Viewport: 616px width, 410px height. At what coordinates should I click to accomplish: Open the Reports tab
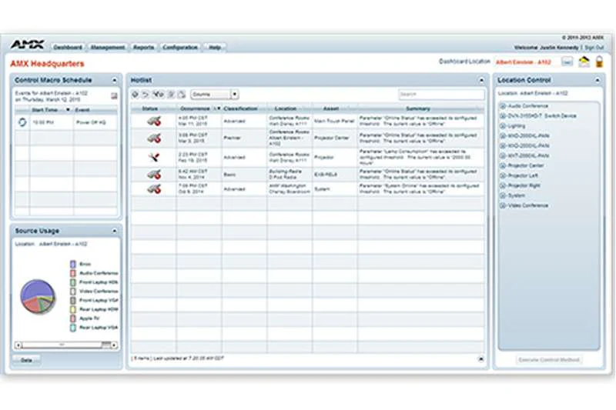[x=143, y=48]
